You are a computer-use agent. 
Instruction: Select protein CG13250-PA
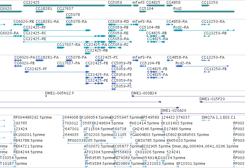213,57
